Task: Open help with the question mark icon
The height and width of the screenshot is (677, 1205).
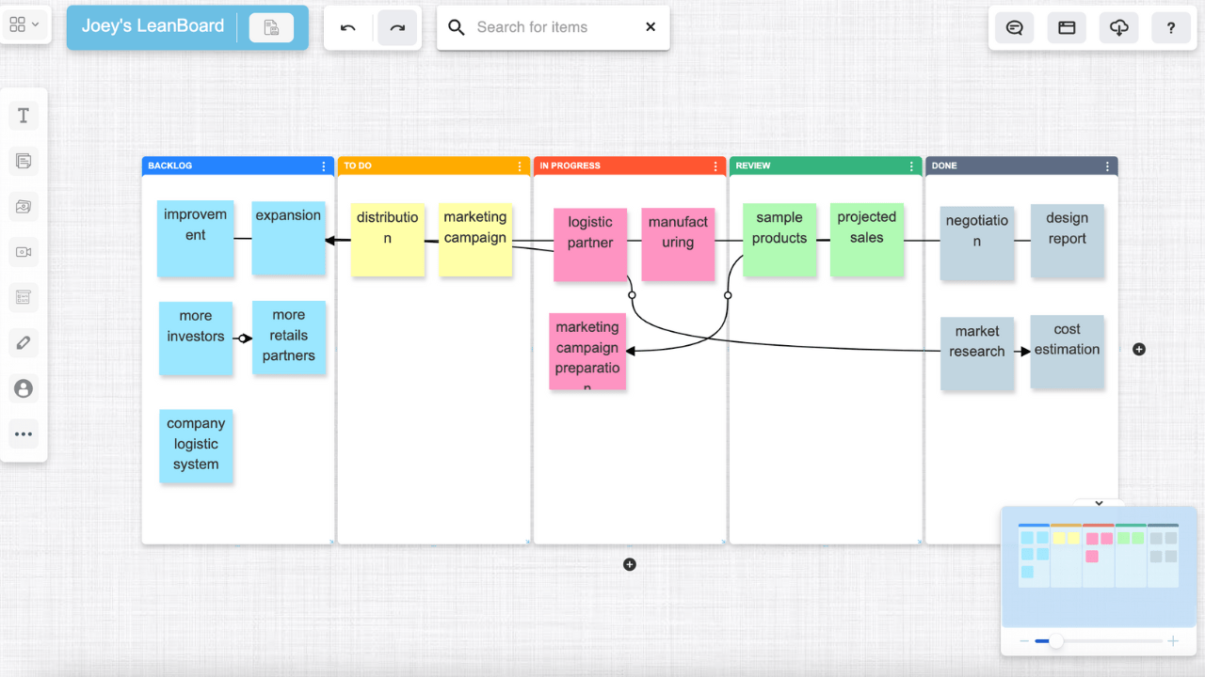Action: 1171,27
